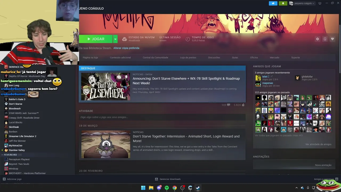Show hidden tray icons chevron
Screen dimensions: 341x192
coord(297,188)
